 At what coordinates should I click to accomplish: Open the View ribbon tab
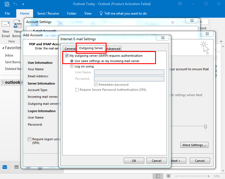(x=88, y=13)
